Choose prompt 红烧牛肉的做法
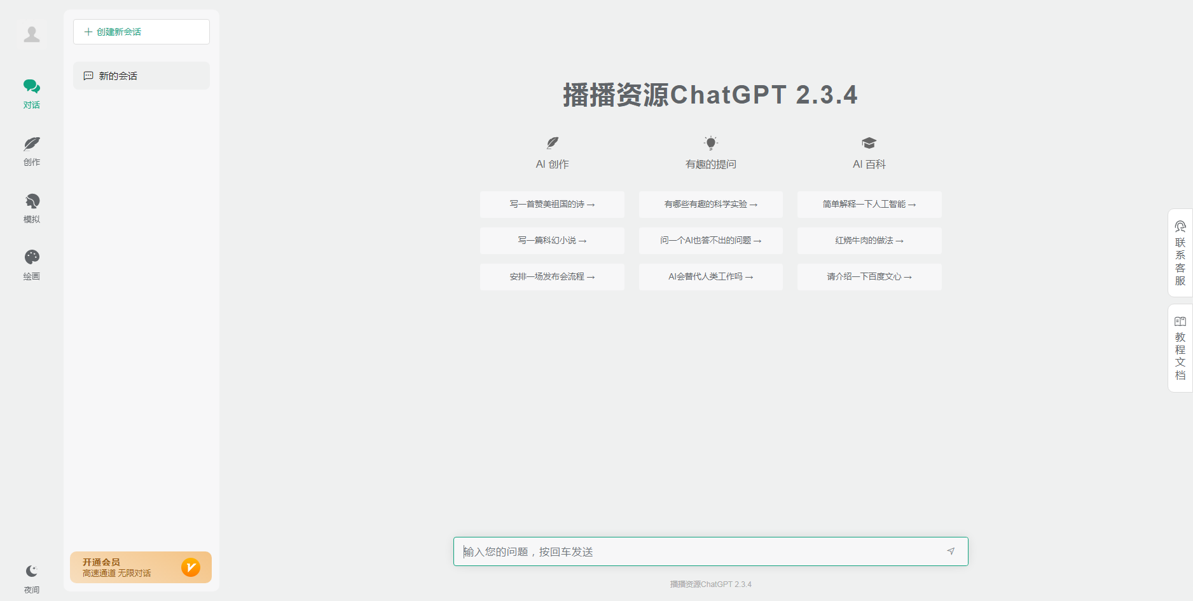This screenshot has width=1193, height=601. coord(869,241)
